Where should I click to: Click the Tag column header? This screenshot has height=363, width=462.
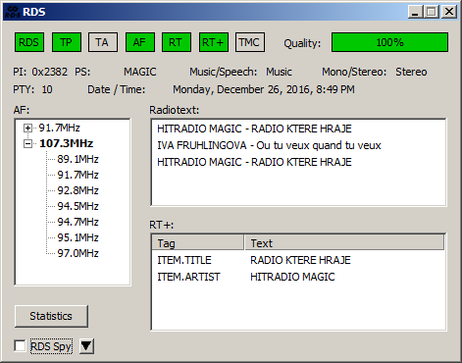point(198,243)
